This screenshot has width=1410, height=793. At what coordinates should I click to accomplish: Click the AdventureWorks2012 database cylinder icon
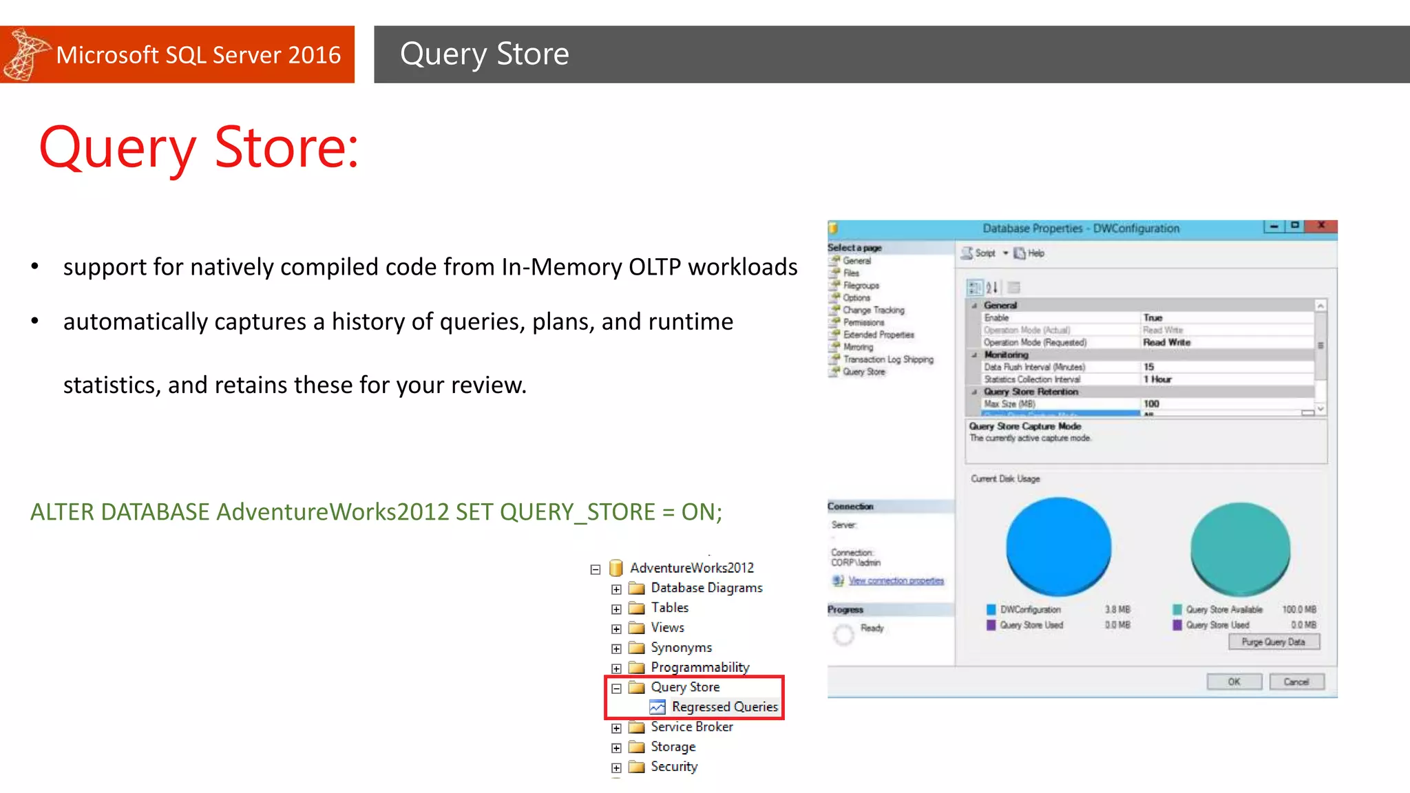pyautogui.click(x=616, y=569)
